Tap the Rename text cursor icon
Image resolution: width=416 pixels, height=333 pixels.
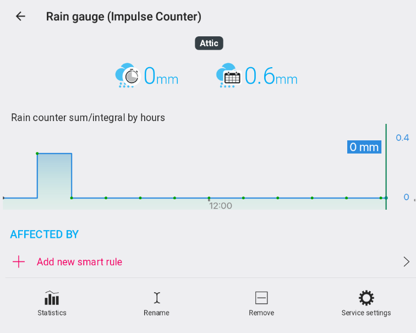pyautogui.click(x=157, y=298)
